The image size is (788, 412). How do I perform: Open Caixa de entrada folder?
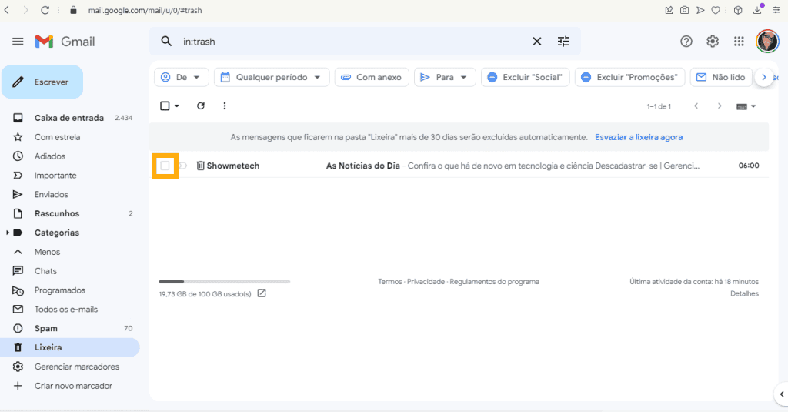69,118
